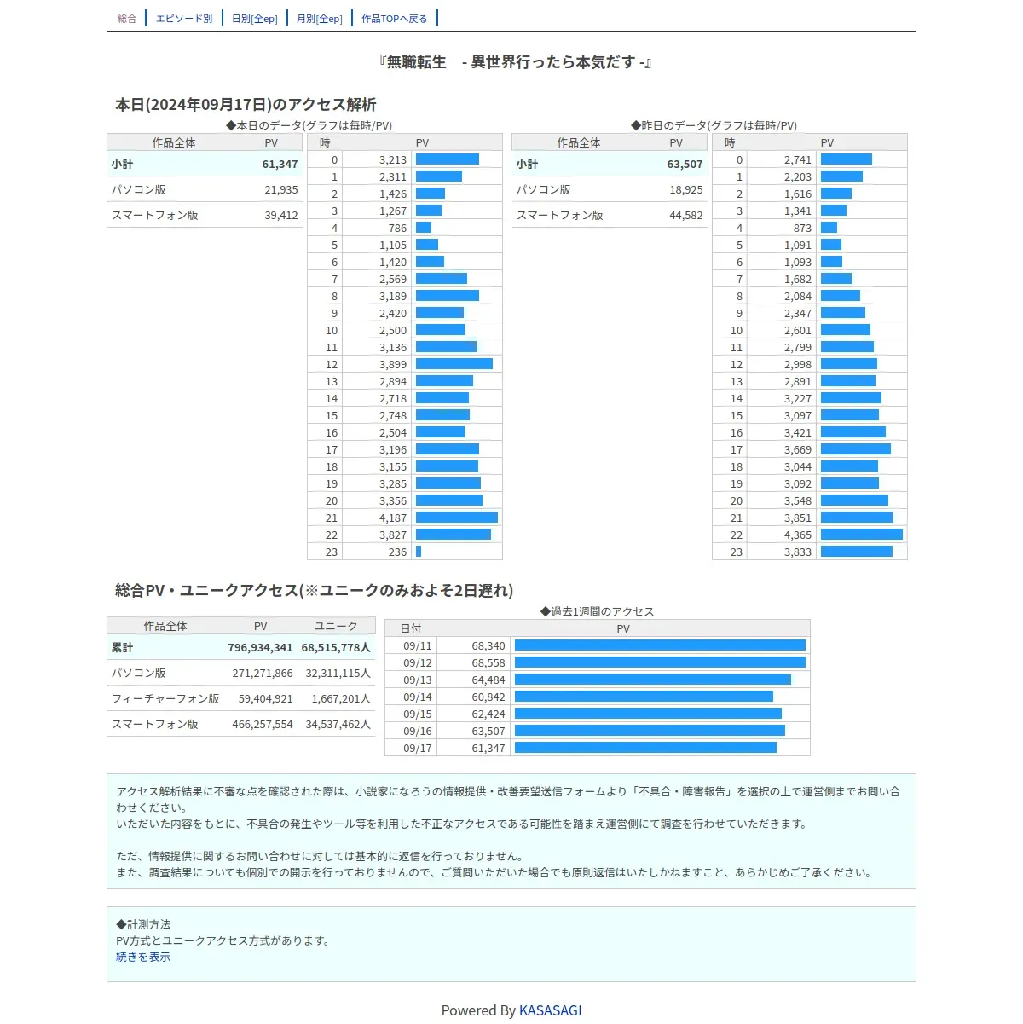The image size is (1023, 1024).
Task: Click the bar for today's hour 21
Action: pyautogui.click(x=457, y=518)
